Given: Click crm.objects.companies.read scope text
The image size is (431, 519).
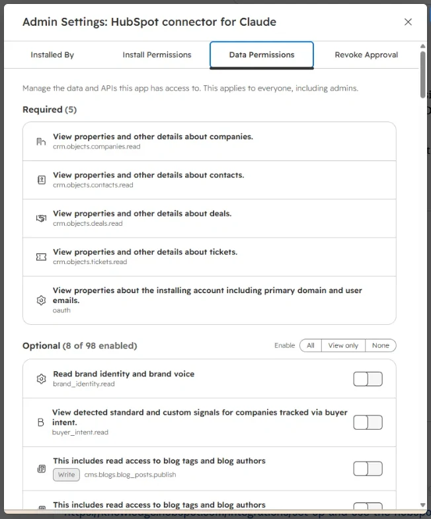Looking at the screenshot, I should (x=97, y=147).
